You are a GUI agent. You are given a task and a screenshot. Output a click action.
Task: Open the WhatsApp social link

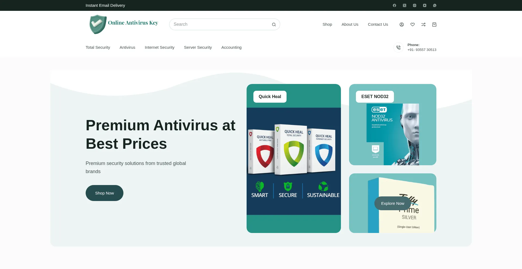pos(435,5)
